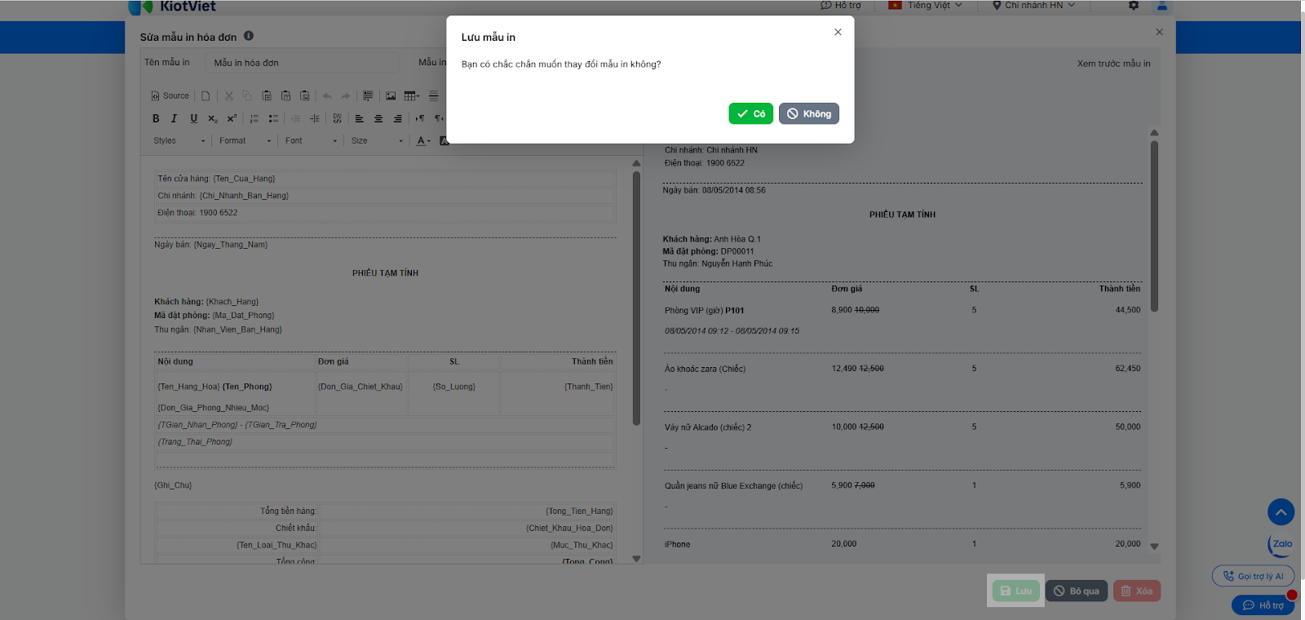Click the {Khach_Hang} placeholder

pyautogui.click(x=232, y=302)
